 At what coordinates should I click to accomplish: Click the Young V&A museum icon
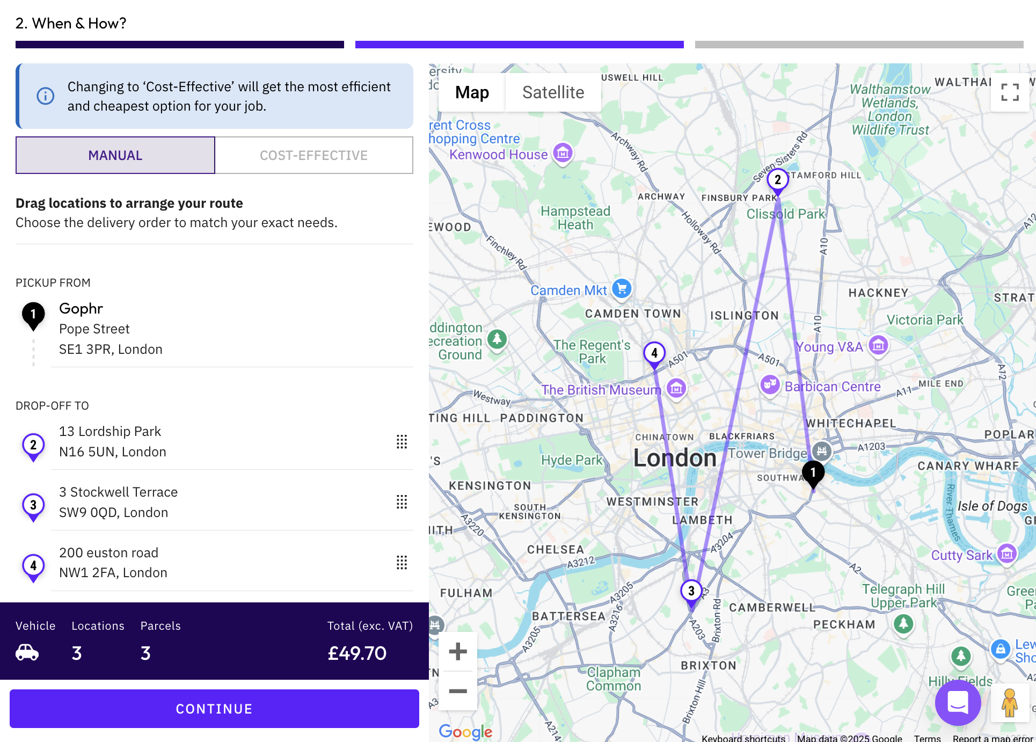[x=878, y=346]
